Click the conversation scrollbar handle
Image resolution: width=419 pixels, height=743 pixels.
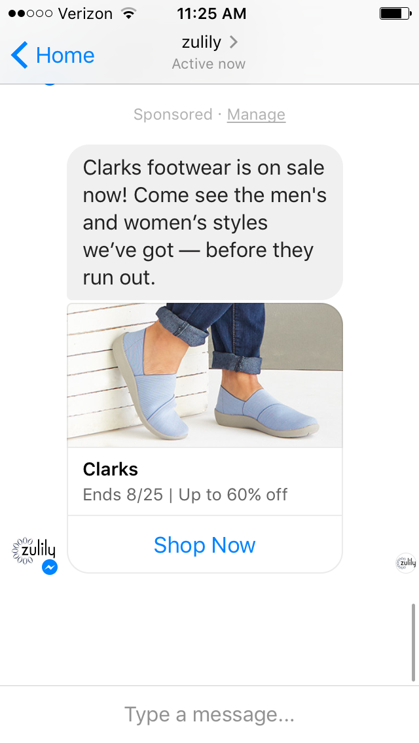point(413,642)
